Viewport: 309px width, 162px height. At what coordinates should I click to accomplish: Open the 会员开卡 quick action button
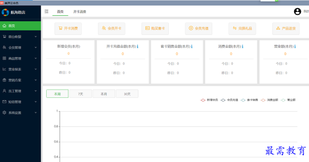(112, 29)
